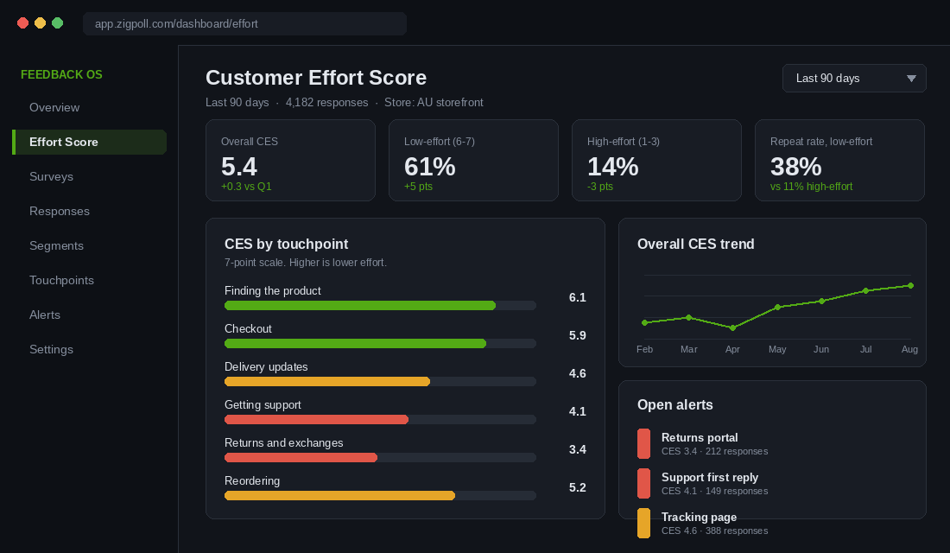Click the 4,182 responses subtitle text
The image size is (950, 553).
tap(326, 103)
